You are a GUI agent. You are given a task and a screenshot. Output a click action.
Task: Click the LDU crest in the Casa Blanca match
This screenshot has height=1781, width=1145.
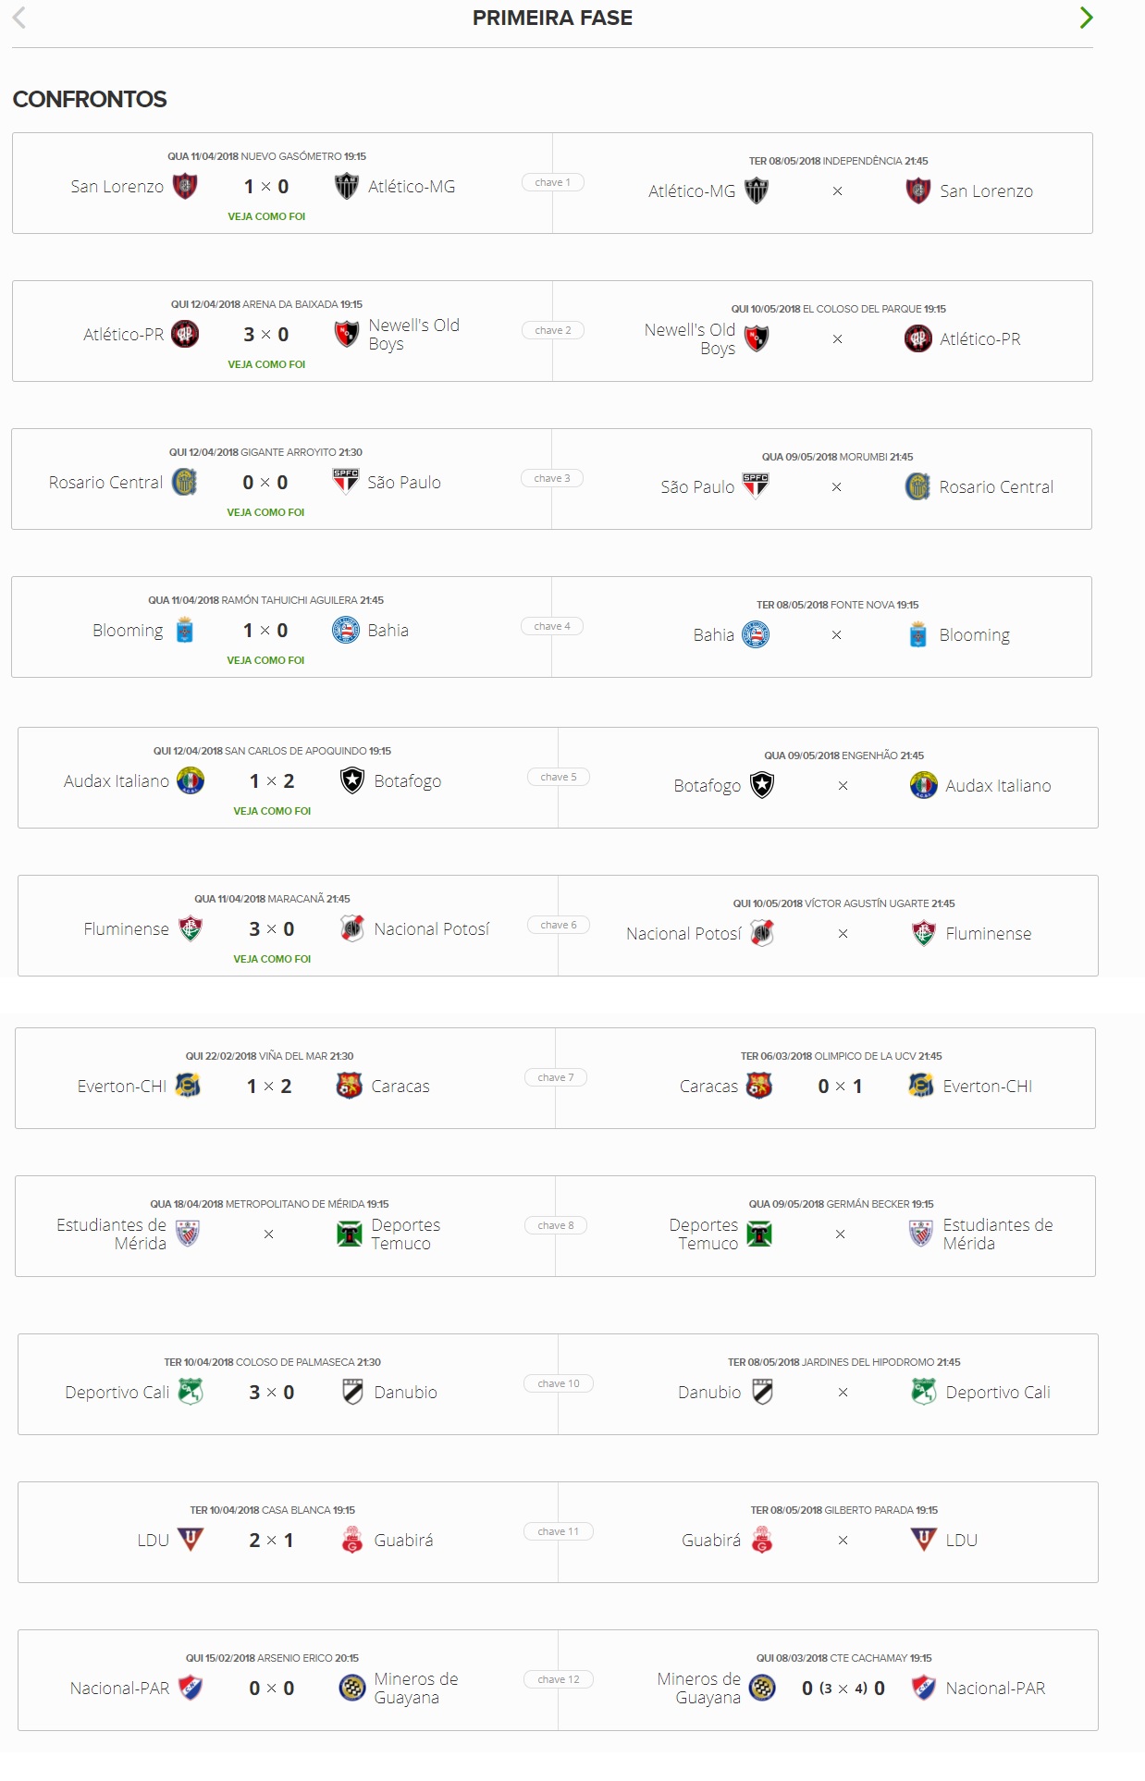coord(191,1540)
